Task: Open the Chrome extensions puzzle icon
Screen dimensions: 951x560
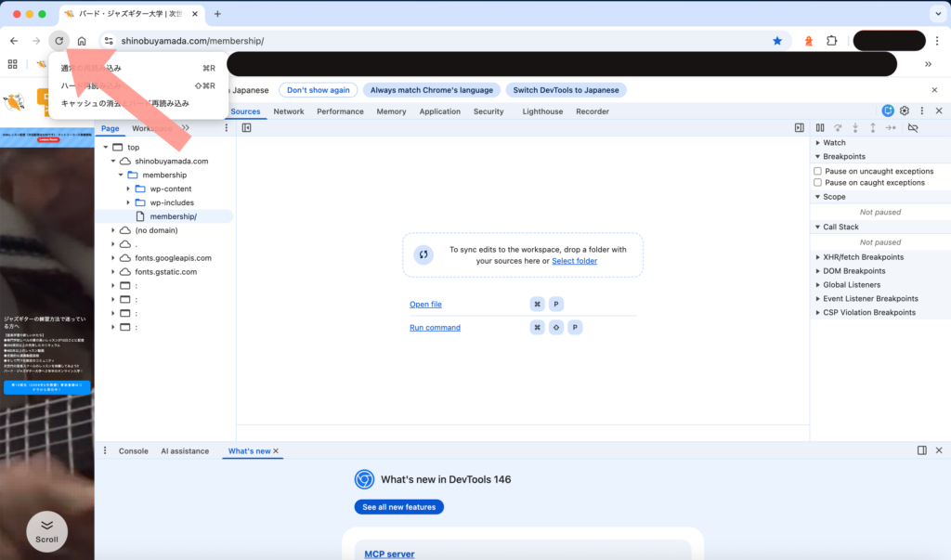Action: [x=832, y=41]
